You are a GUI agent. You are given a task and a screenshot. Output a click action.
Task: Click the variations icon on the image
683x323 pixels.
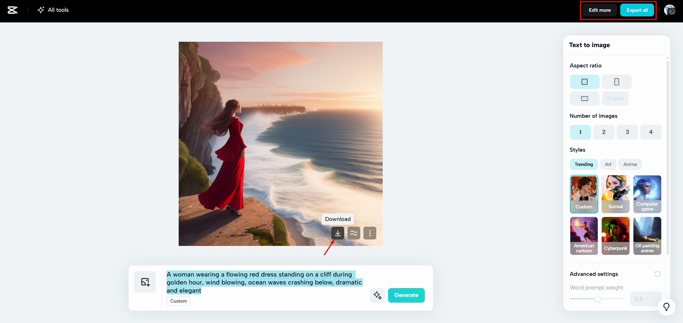353,233
